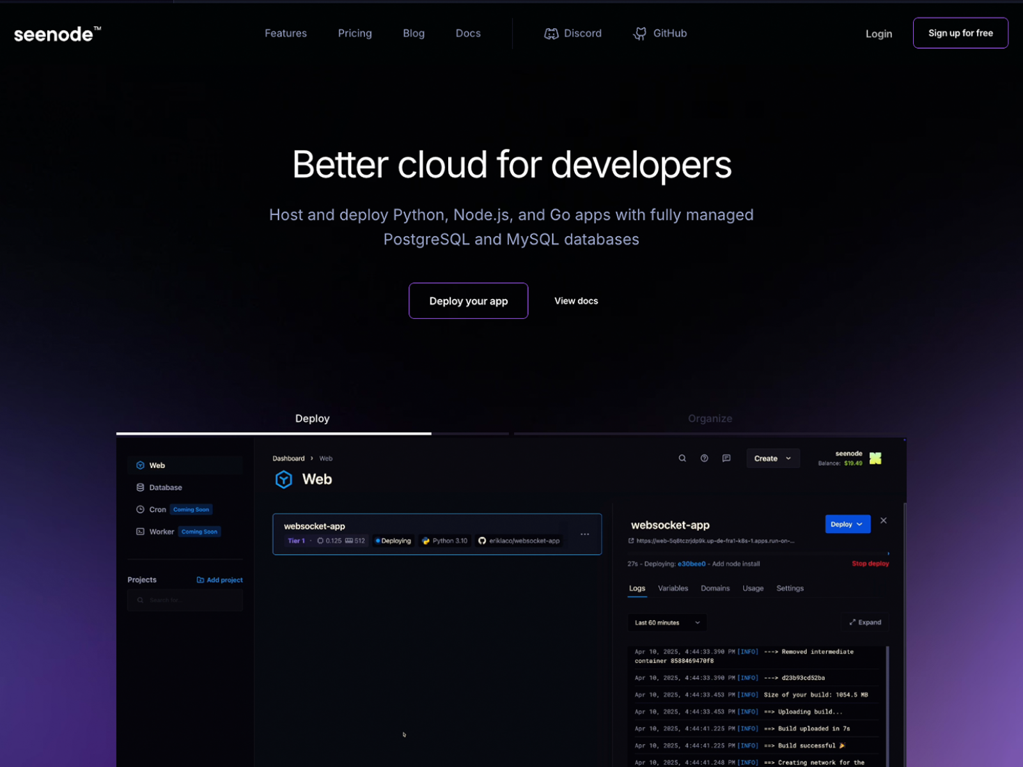
Task: Click the Web hexagon icon beside heading
Action: pos(284,479)
